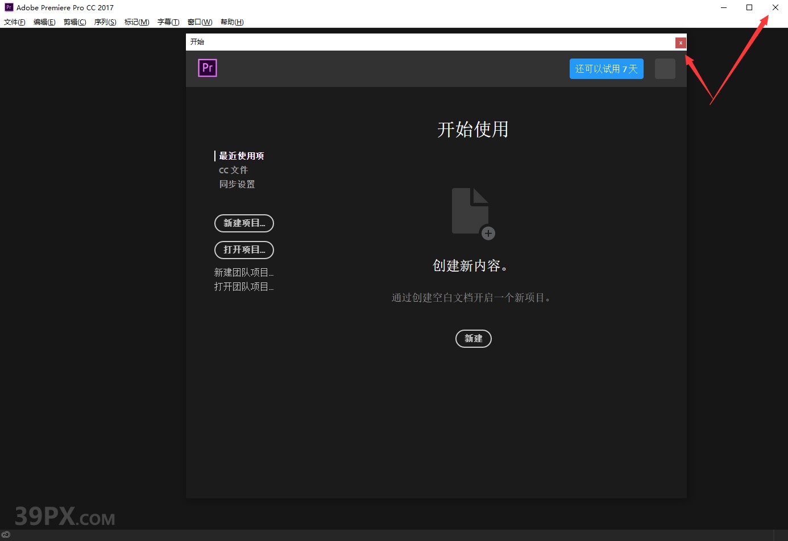Open the 编辑 menu
This screenshot has height=541, width=788.
44,22
